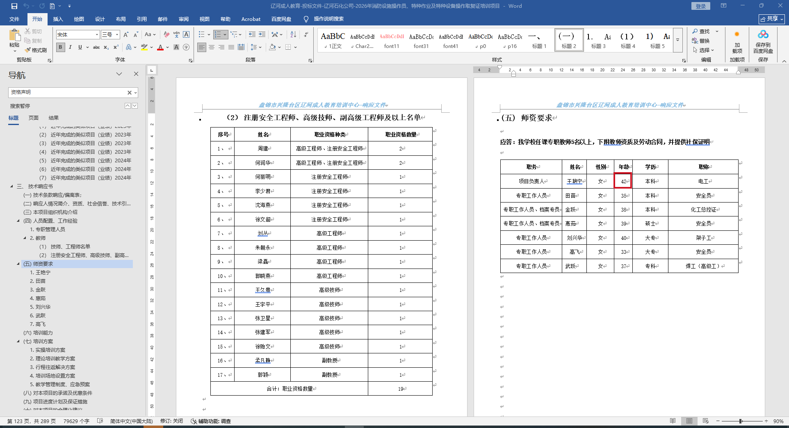
Task: Open the 布局 ribbon tab
Action: [x=121, y=19]
